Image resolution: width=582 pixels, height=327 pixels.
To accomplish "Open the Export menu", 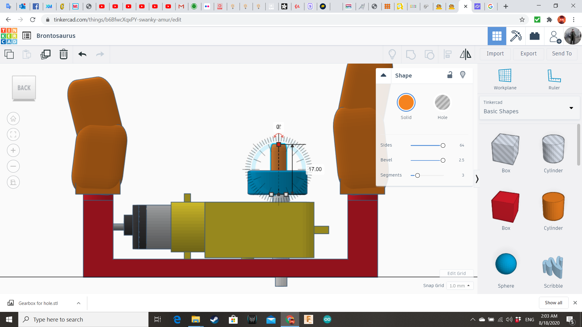I will [528, 54].
